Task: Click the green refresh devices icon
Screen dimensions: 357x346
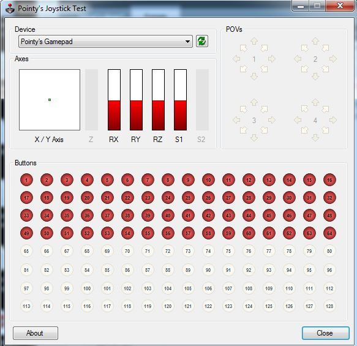Action: pyautogui.click(x=202, y=41)
